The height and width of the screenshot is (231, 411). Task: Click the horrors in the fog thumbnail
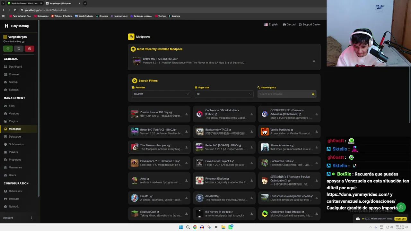pyautogui.click(x=199, y=214)
